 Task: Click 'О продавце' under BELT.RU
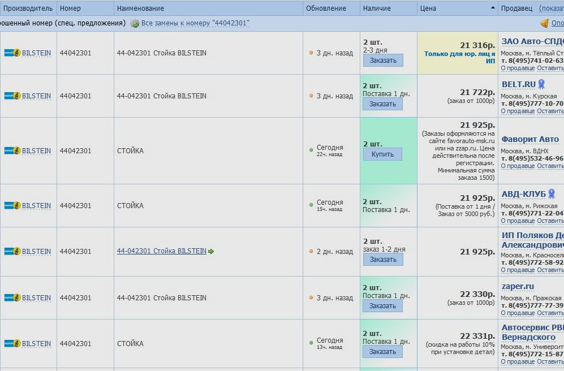[518, 111]
